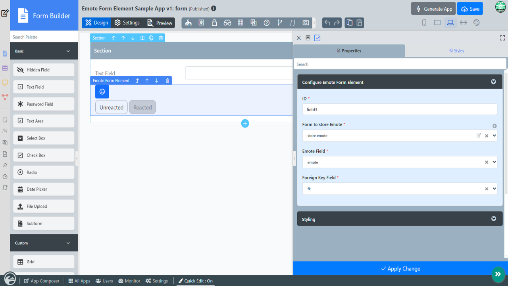Click the padlock icon in the toolbar

click(x=214, y=23)
